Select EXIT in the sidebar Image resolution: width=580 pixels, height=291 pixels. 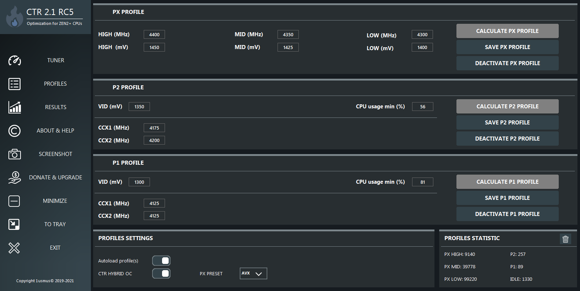(55, 248)
